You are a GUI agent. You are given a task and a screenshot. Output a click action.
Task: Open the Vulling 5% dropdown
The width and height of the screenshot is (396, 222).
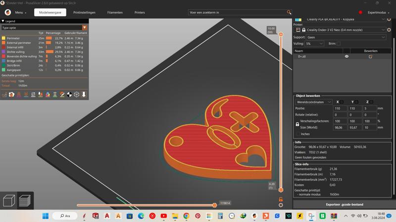pyautogui.click(x=314, y=43)
